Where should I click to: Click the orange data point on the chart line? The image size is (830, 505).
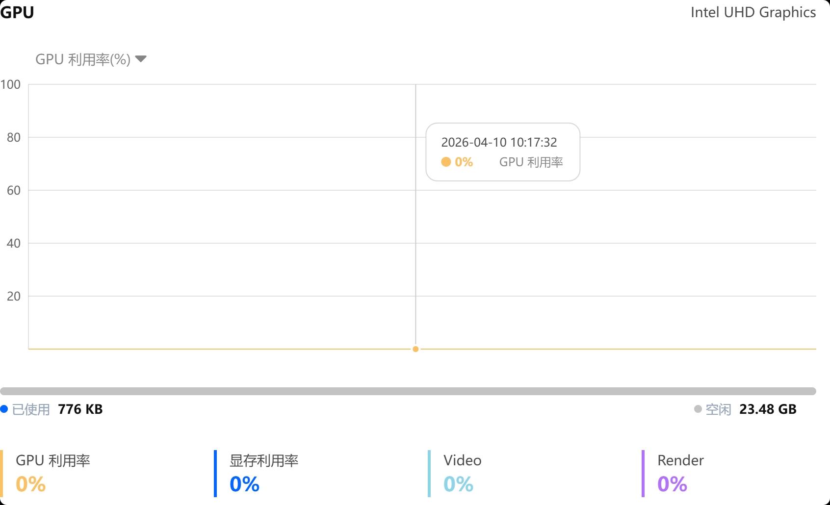415,349
